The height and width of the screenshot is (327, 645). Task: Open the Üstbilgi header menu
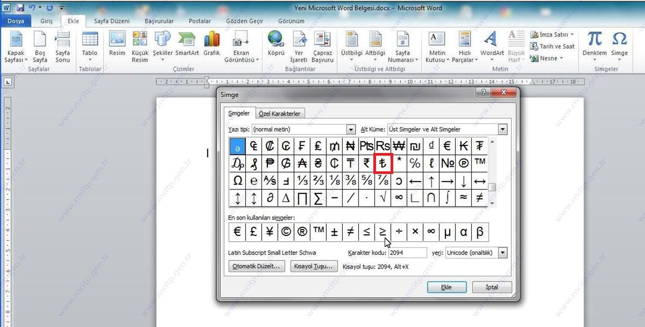pos(352,47)
